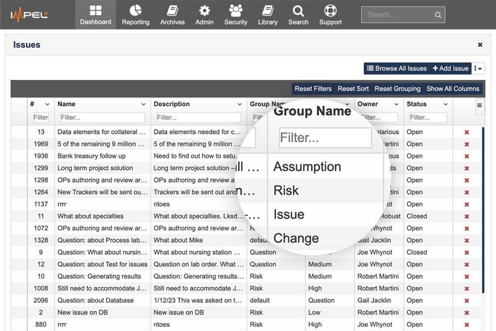Open Support lifebuoy icon
The width and height of the screenshot is (496, 331).
click(330, 11)
